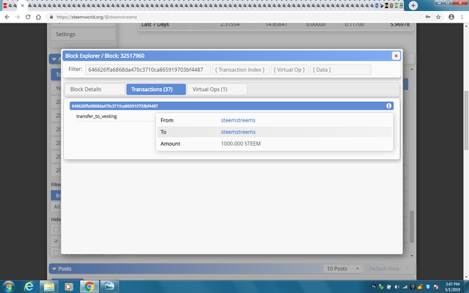Switch to Virtual Ops (1) tab
The width and height of the screenshot is (469, 293).
[x=217, y=89]
